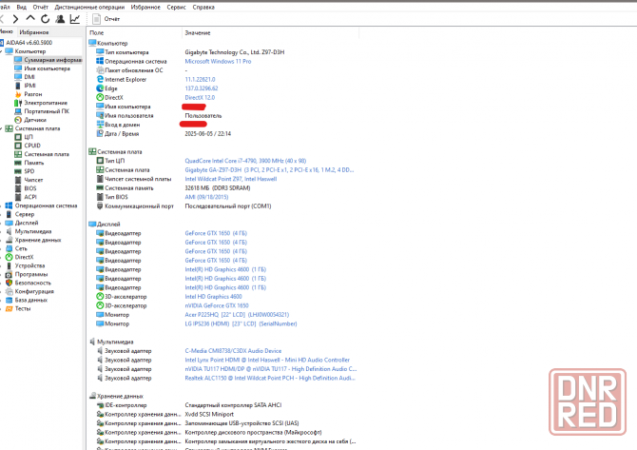
Task: Click LG IPS236 (HDMI) monitor link
Action: point(241,323)
